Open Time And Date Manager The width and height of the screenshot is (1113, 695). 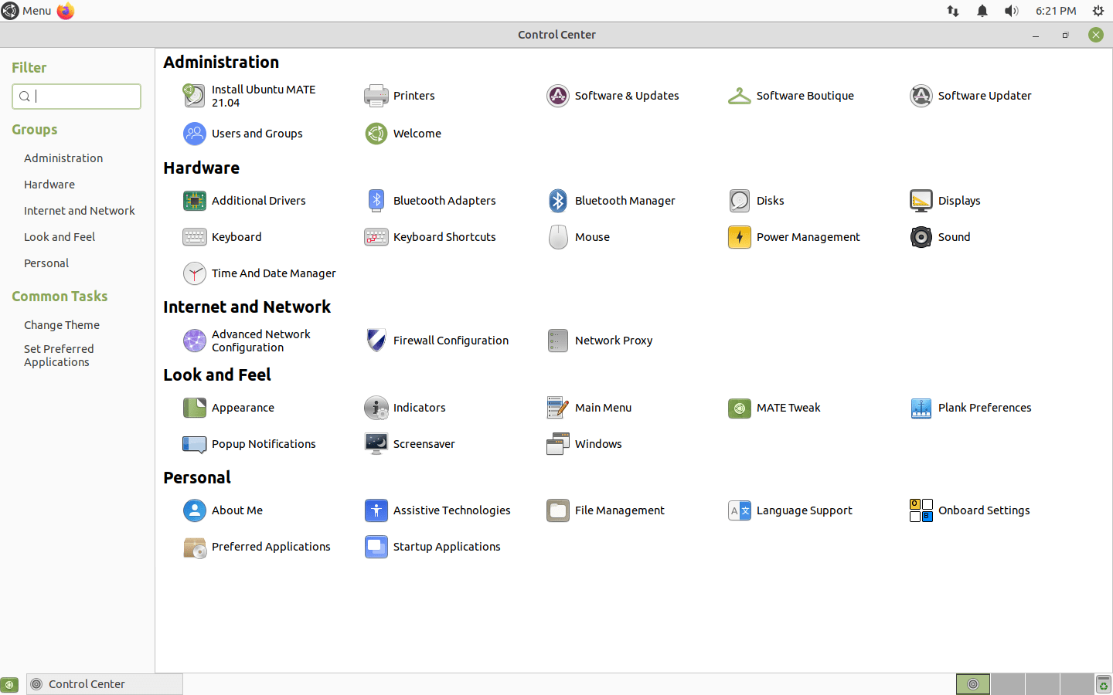click(x=273, y=273)
